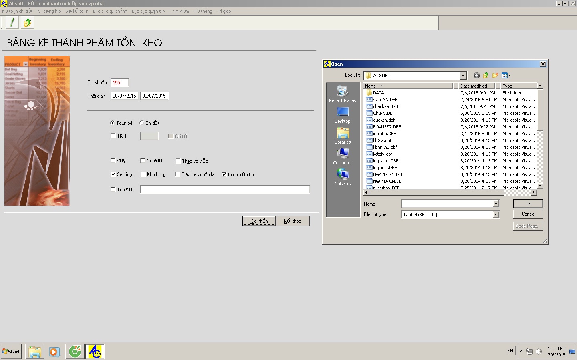Click the Up One Level folder icon
Screen dimensions: 577x360
[x=486, y=75]
